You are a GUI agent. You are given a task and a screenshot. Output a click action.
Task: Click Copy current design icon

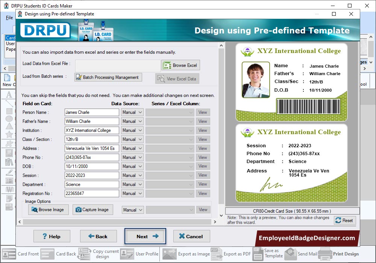84,254
